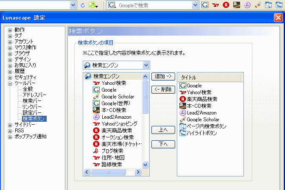Screen dimensions: 285x190
Task: Click the 追加 -> button
Action: 163,76
